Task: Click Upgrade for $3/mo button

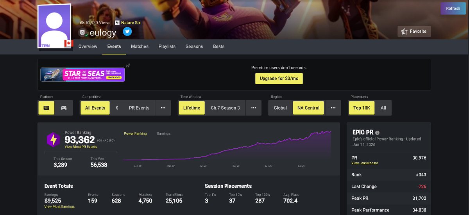Action: [x=279, y=78]
